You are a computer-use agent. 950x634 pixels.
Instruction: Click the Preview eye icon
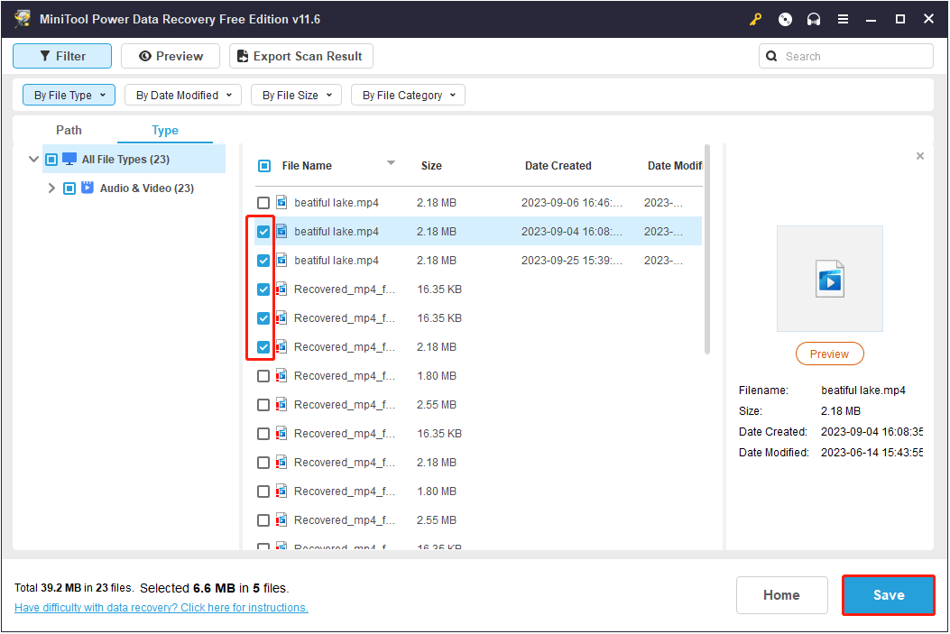click(x=143, y=55)
